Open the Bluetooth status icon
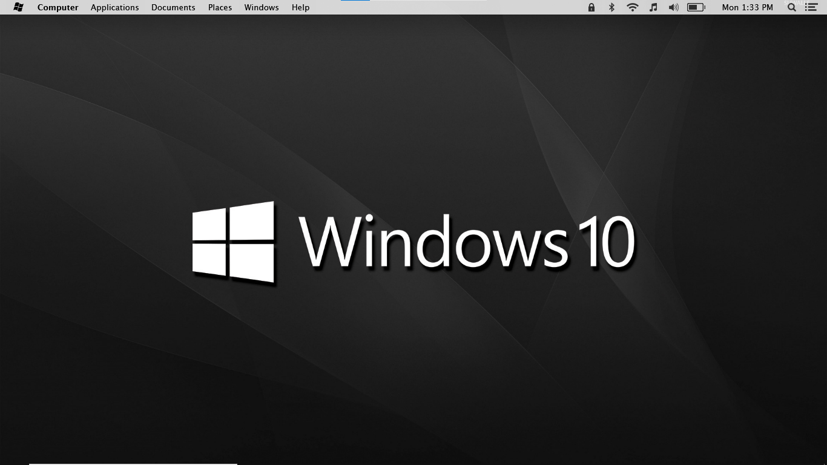Image resolution: width=827 pixels, height=465 pixels. [611, 7]
